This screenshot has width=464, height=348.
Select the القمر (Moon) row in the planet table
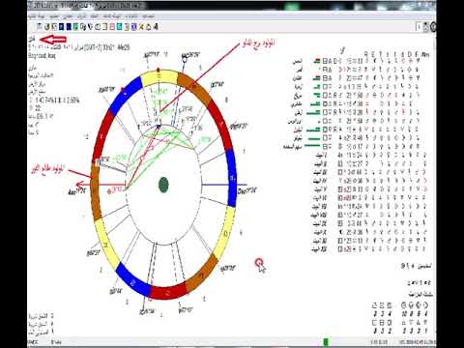357,70
